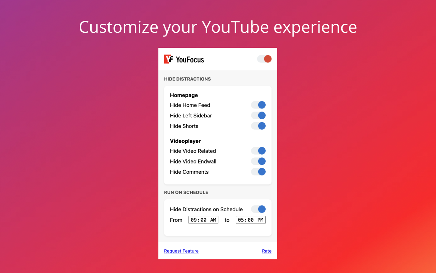Image resolution: width=436 pixels, height=273 pixels.
Task: Click Hide Distractions on Schedule label
Action: coord(206,210)
